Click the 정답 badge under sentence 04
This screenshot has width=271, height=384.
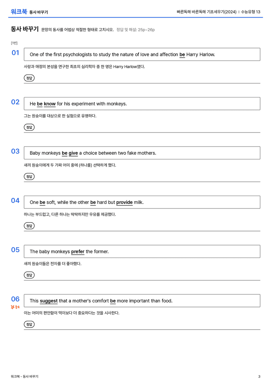[29, 225]
